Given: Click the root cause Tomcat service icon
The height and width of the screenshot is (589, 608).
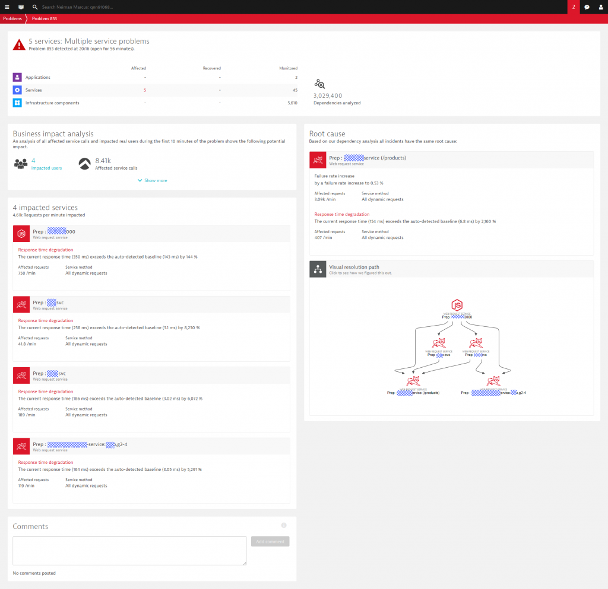Looking at the screenshot, I should pyautogui.click(x=318, y=159).
